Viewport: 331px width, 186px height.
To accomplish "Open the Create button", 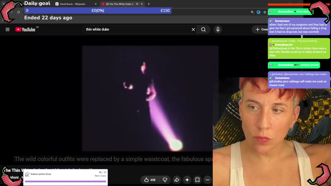I will coord(262,29).
